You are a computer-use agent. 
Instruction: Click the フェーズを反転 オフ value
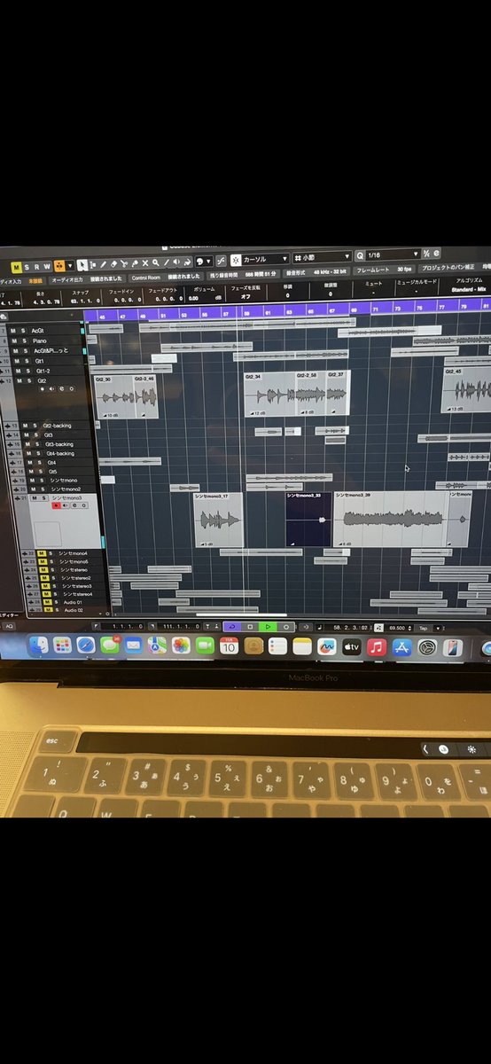click(x=245, y=296)
